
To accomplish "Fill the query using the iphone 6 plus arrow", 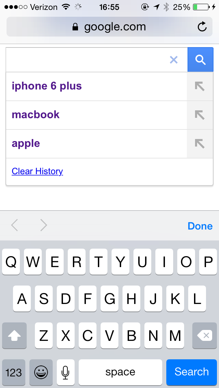I will click(x=199, y=87).
